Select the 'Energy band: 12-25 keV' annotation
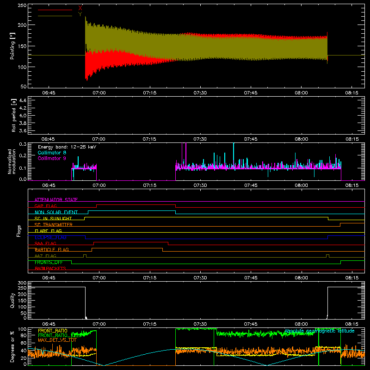The width and height of the screenshot is (370, 370). tap(67, 147)
